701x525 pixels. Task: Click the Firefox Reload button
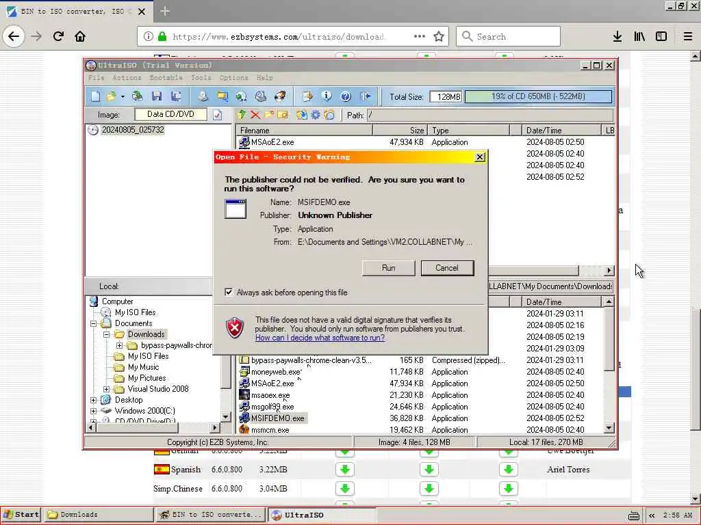click(x=58, y=36)
